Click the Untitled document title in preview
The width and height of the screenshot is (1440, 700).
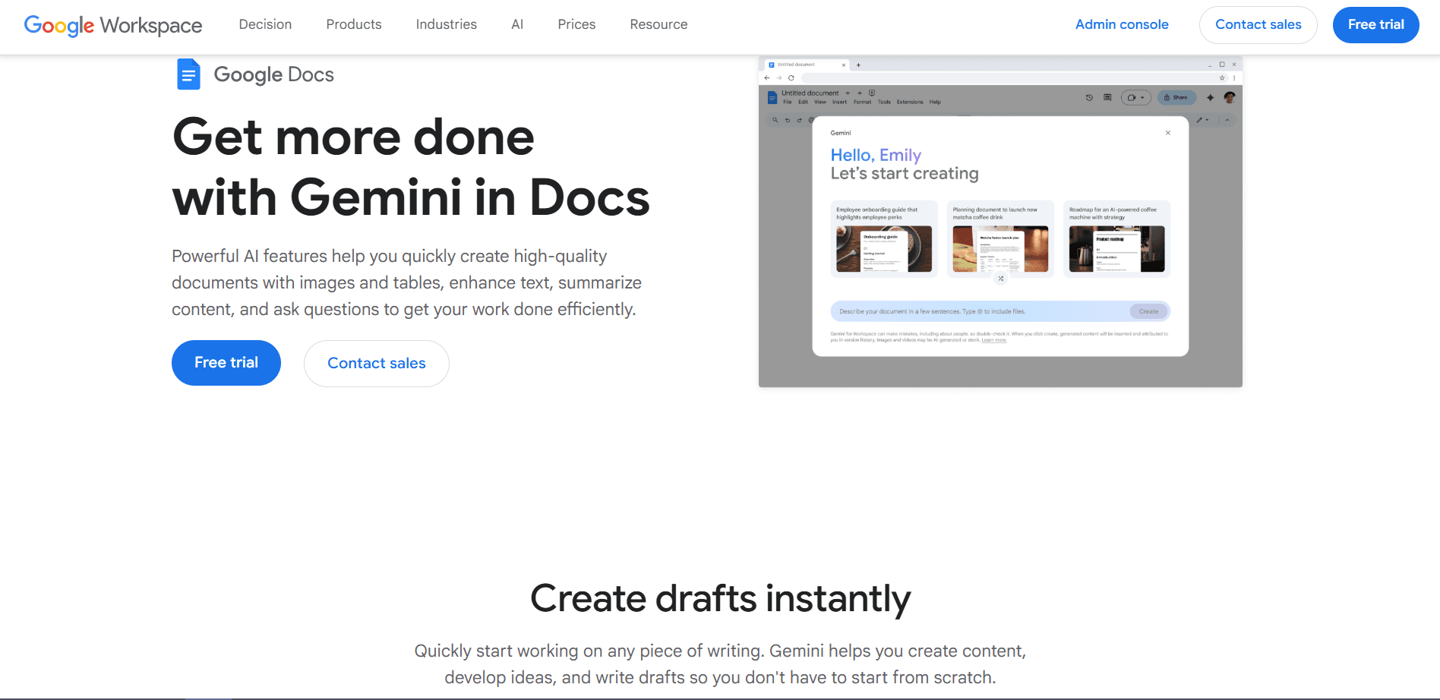[x=810, y=93]
